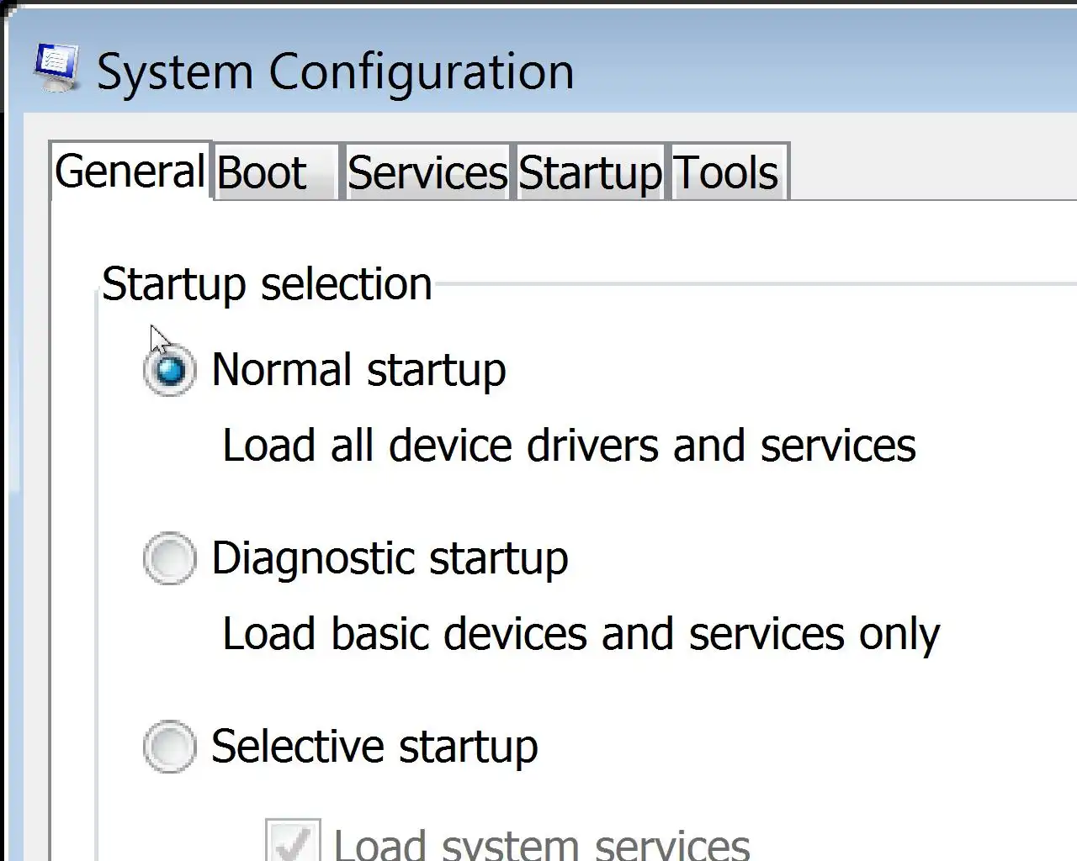
Task: Choose the Diagnostic startup radio button
Action: (x=170, y=558)
